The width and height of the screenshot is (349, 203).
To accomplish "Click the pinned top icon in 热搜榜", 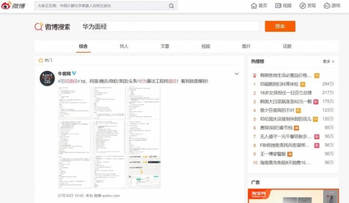I will (x=254, y=76).
